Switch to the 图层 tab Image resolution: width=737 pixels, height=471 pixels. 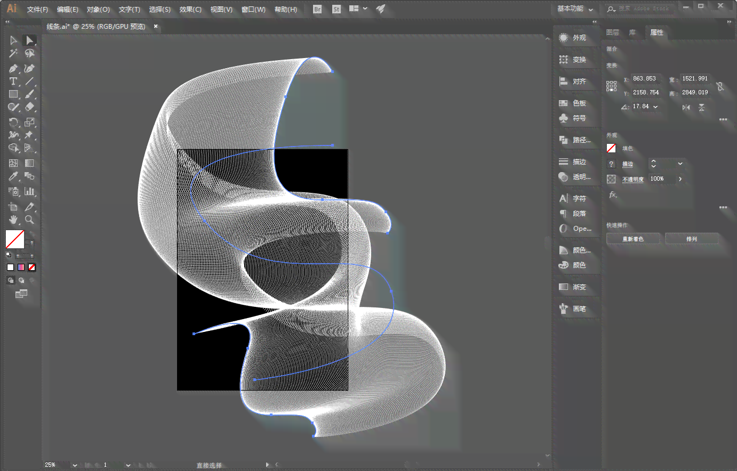click(612, 33)
